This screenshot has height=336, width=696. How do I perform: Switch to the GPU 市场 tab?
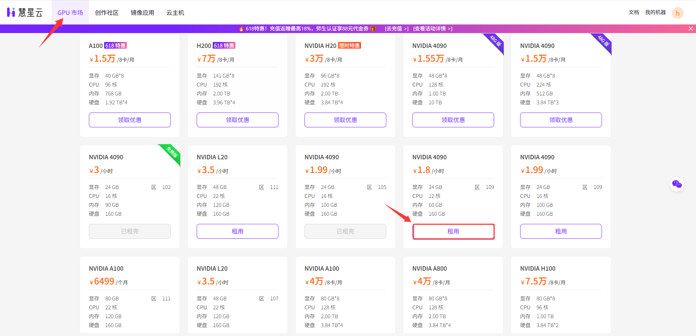coord(70,13)
